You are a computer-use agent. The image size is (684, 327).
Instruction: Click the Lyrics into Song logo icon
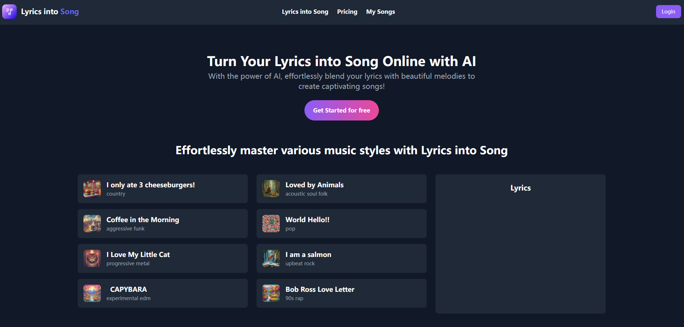tap(9, 12)
